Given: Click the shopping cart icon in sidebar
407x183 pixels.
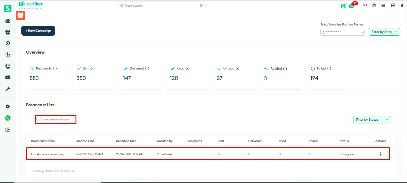Looking at the screenshot, I should pos(8,55).
